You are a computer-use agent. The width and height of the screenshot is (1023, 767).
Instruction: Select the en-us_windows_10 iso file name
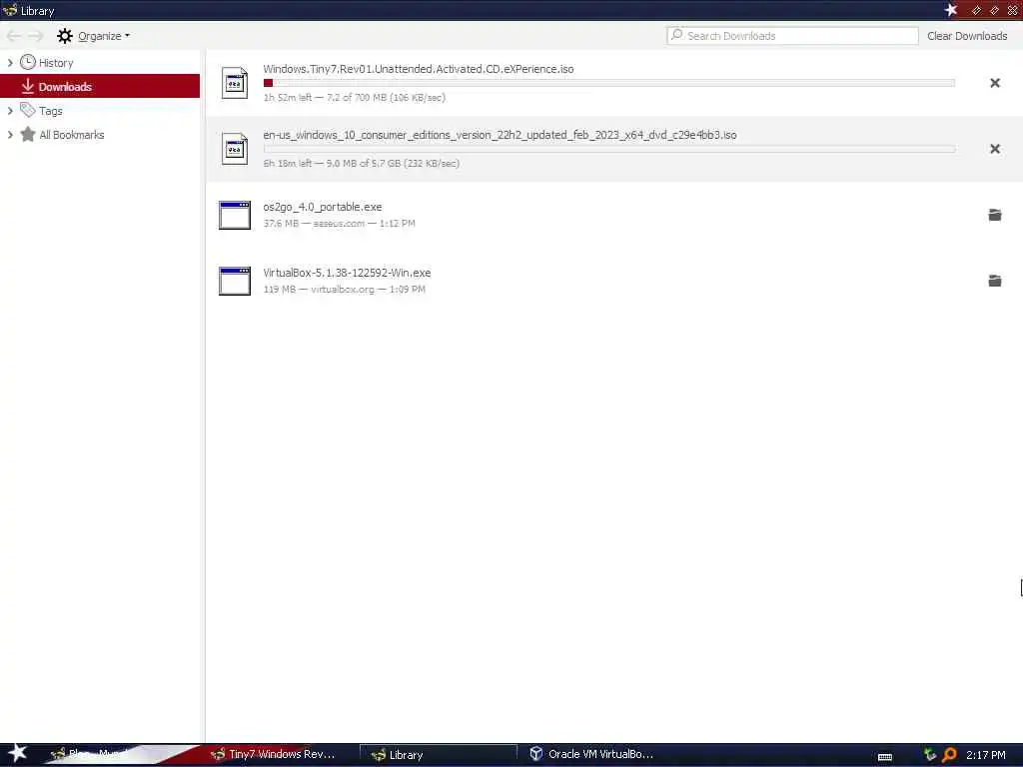[500, 135]
